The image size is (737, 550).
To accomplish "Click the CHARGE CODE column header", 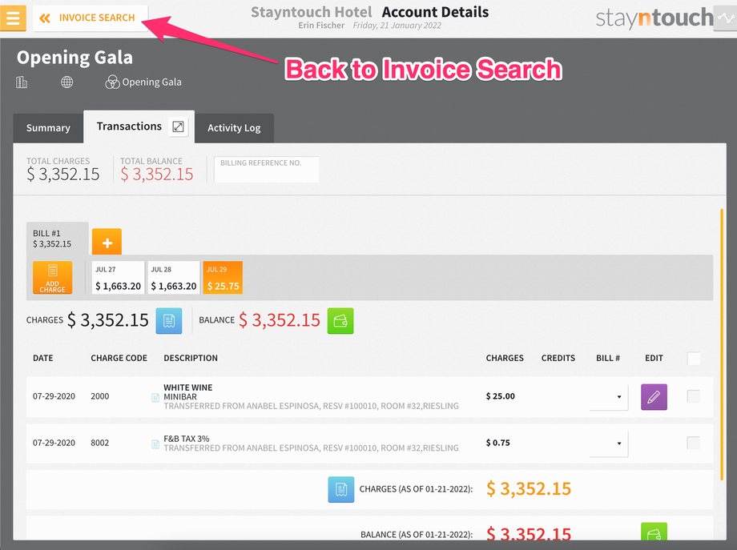I will 119,358.
